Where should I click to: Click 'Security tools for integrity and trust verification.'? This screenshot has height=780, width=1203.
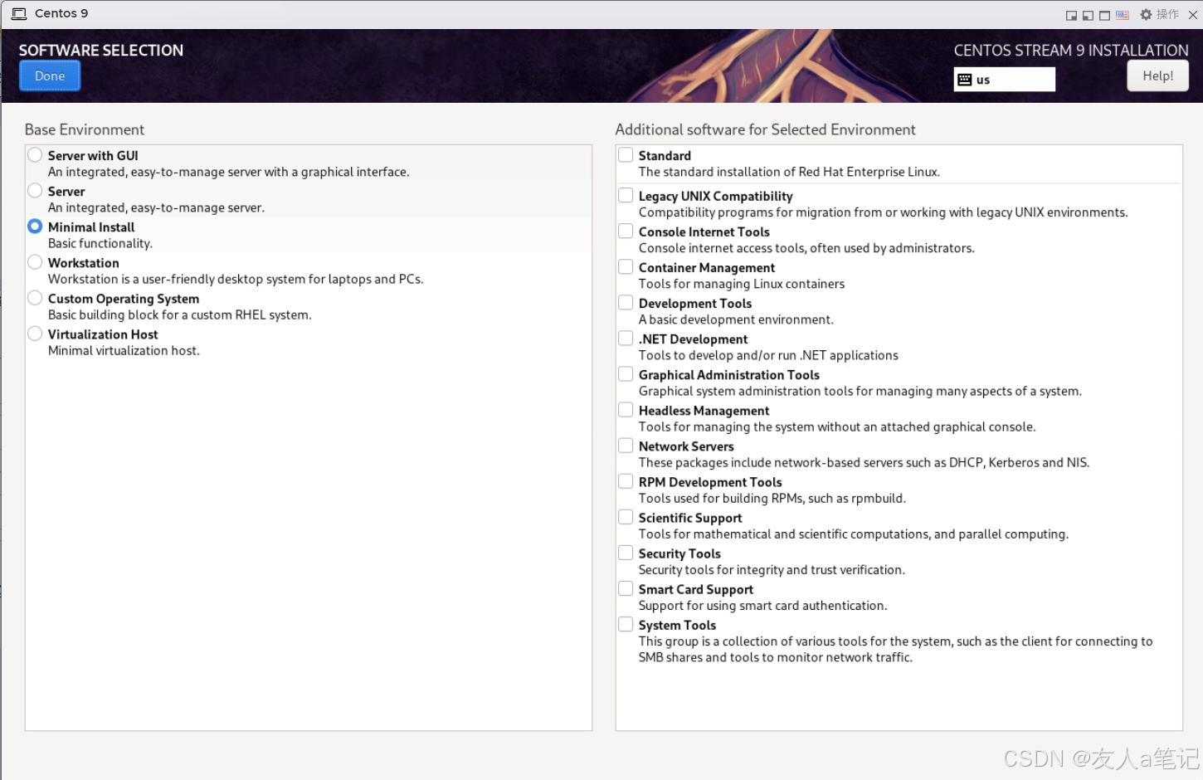click(772, 569)
